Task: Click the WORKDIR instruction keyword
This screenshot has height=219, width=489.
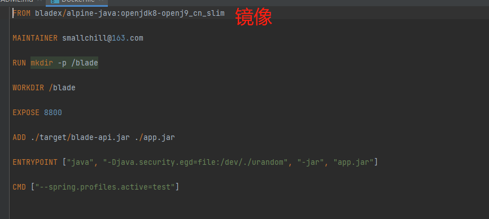Action: 28,88
